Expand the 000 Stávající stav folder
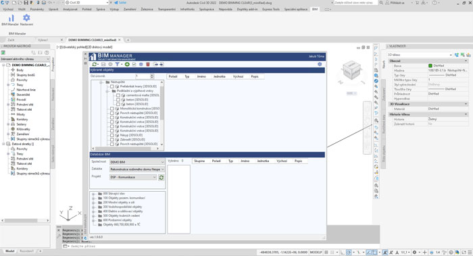Screen dimensions: 473x256 tap(93, 194)
